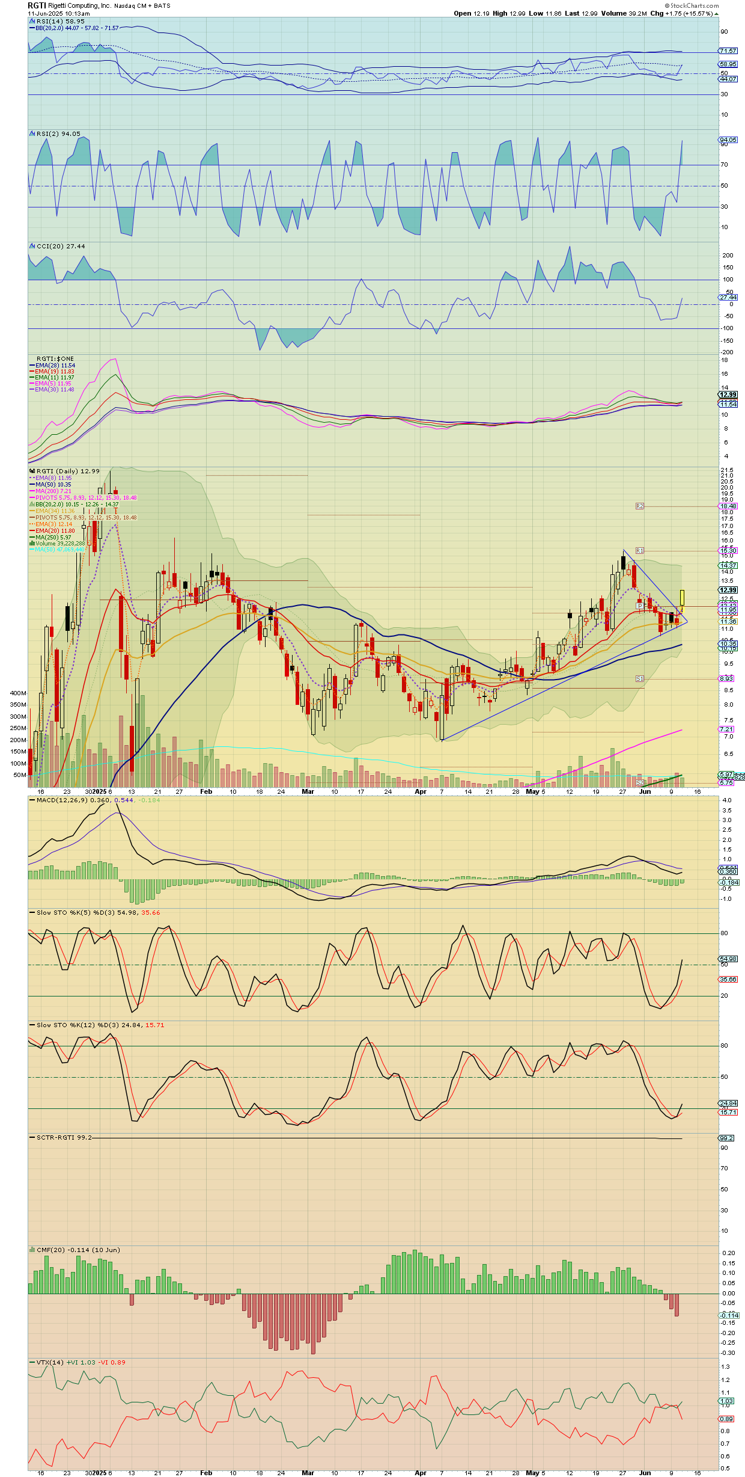Screen dimensions: 745x1477
Task: Click the RGTI (Daily) 12.99 price label
Action: point(68,471)
